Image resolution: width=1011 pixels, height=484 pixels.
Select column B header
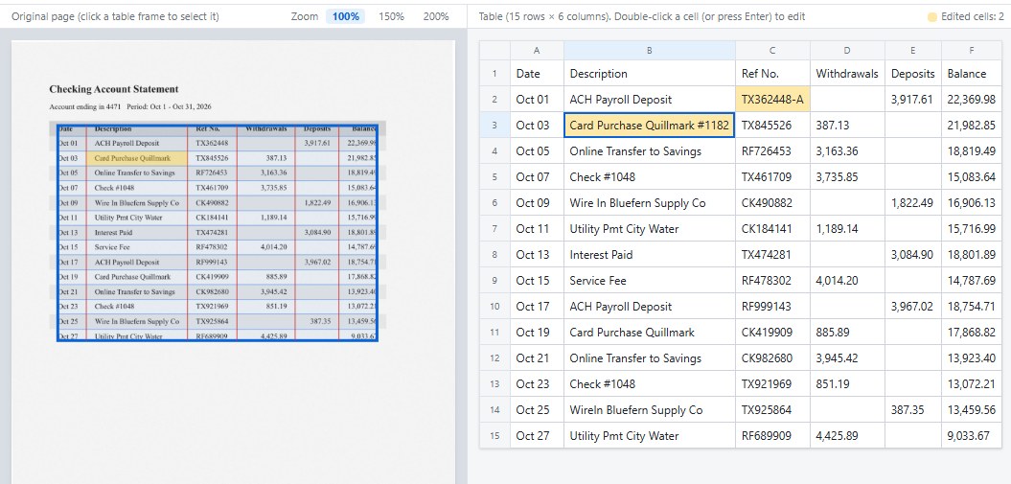(x=650, y=50)
